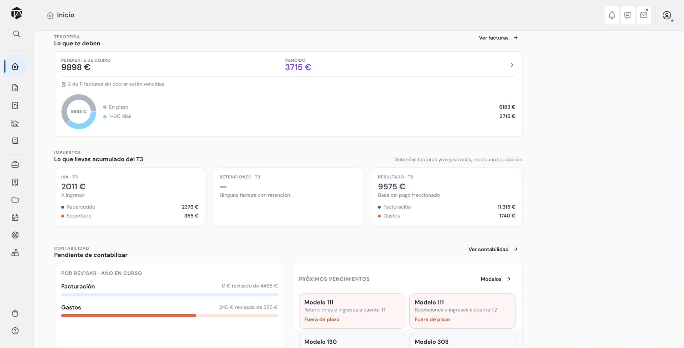684x348 pixels.
Task: Open the folder icon in the sidebar
Action: [15, 200]
